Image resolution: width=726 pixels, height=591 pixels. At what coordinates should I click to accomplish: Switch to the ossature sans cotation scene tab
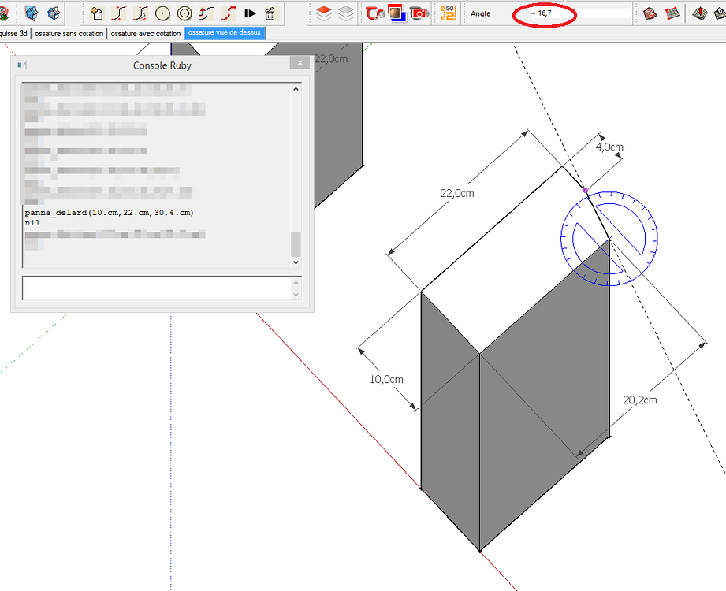(x=67, y=34)
